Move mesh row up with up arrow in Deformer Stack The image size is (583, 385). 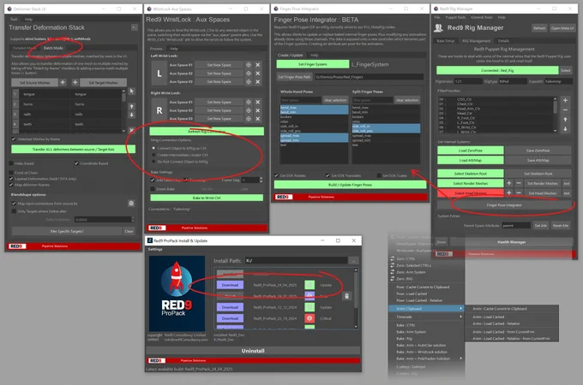[132, 106]
